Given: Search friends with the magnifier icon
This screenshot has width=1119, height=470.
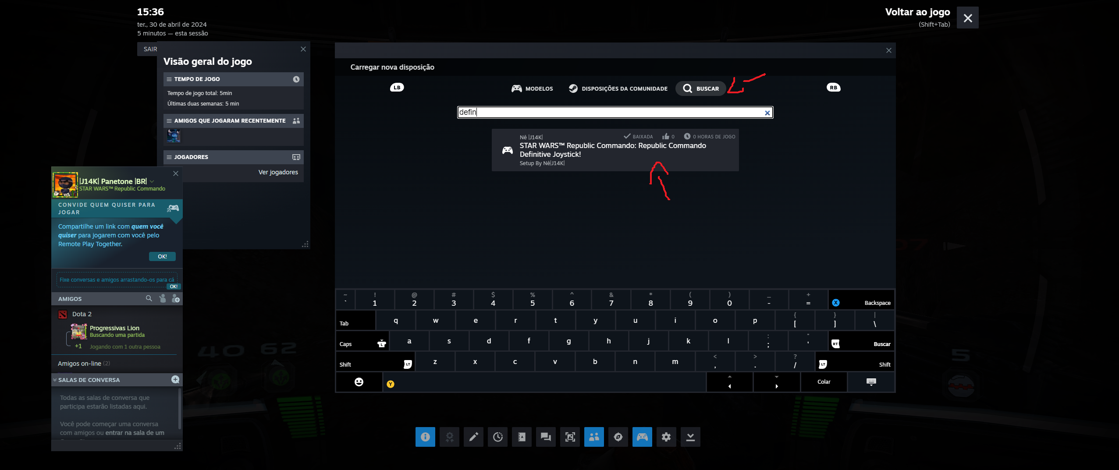Looking at the screenshot, I should pyautogui.click(x=149, y=298).
